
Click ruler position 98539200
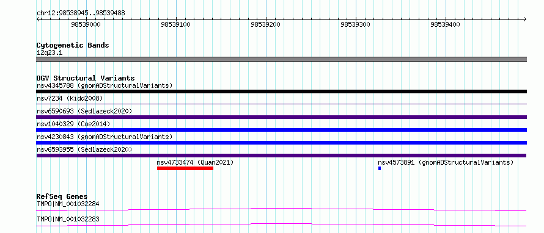266,24
